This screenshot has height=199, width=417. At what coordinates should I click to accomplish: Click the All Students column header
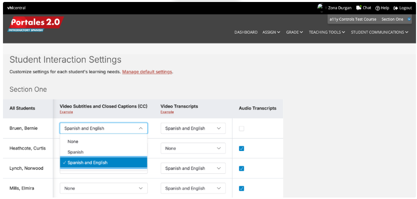[x=22, y=108]
